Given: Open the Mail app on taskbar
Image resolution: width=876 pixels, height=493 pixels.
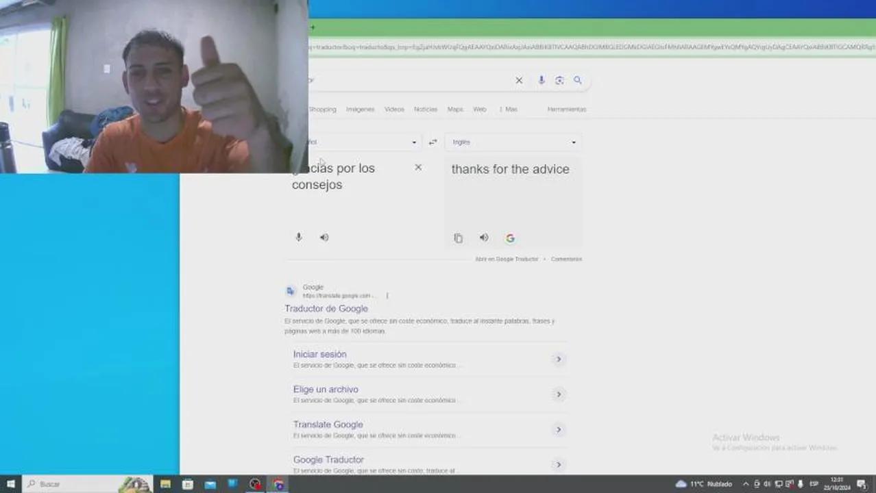Looking at the screenshot, I should pyautogui.click(x=210, y=484).
